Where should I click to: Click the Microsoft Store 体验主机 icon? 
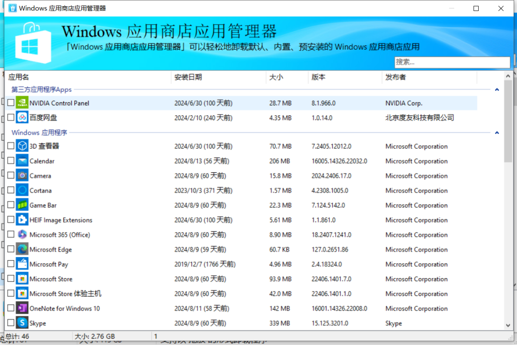22,294
